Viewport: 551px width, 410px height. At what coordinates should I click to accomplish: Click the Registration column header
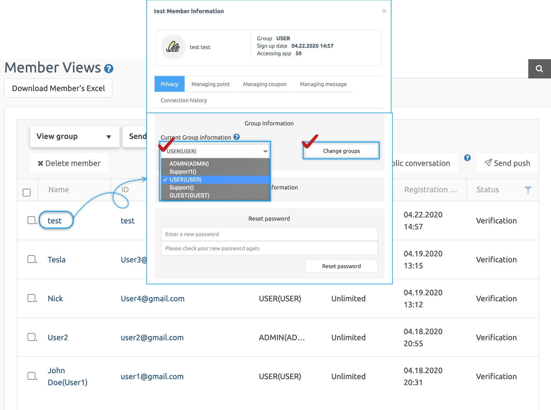[x=430, y=190]
